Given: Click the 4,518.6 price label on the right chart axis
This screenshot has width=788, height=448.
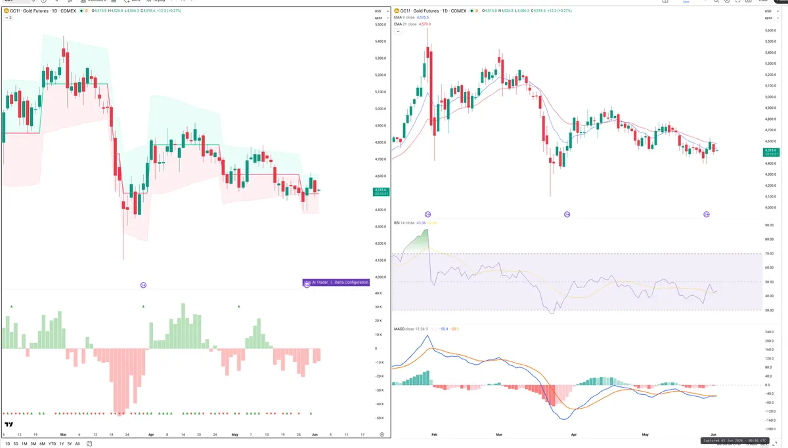Looking at the screenshot, I should 770,152.
